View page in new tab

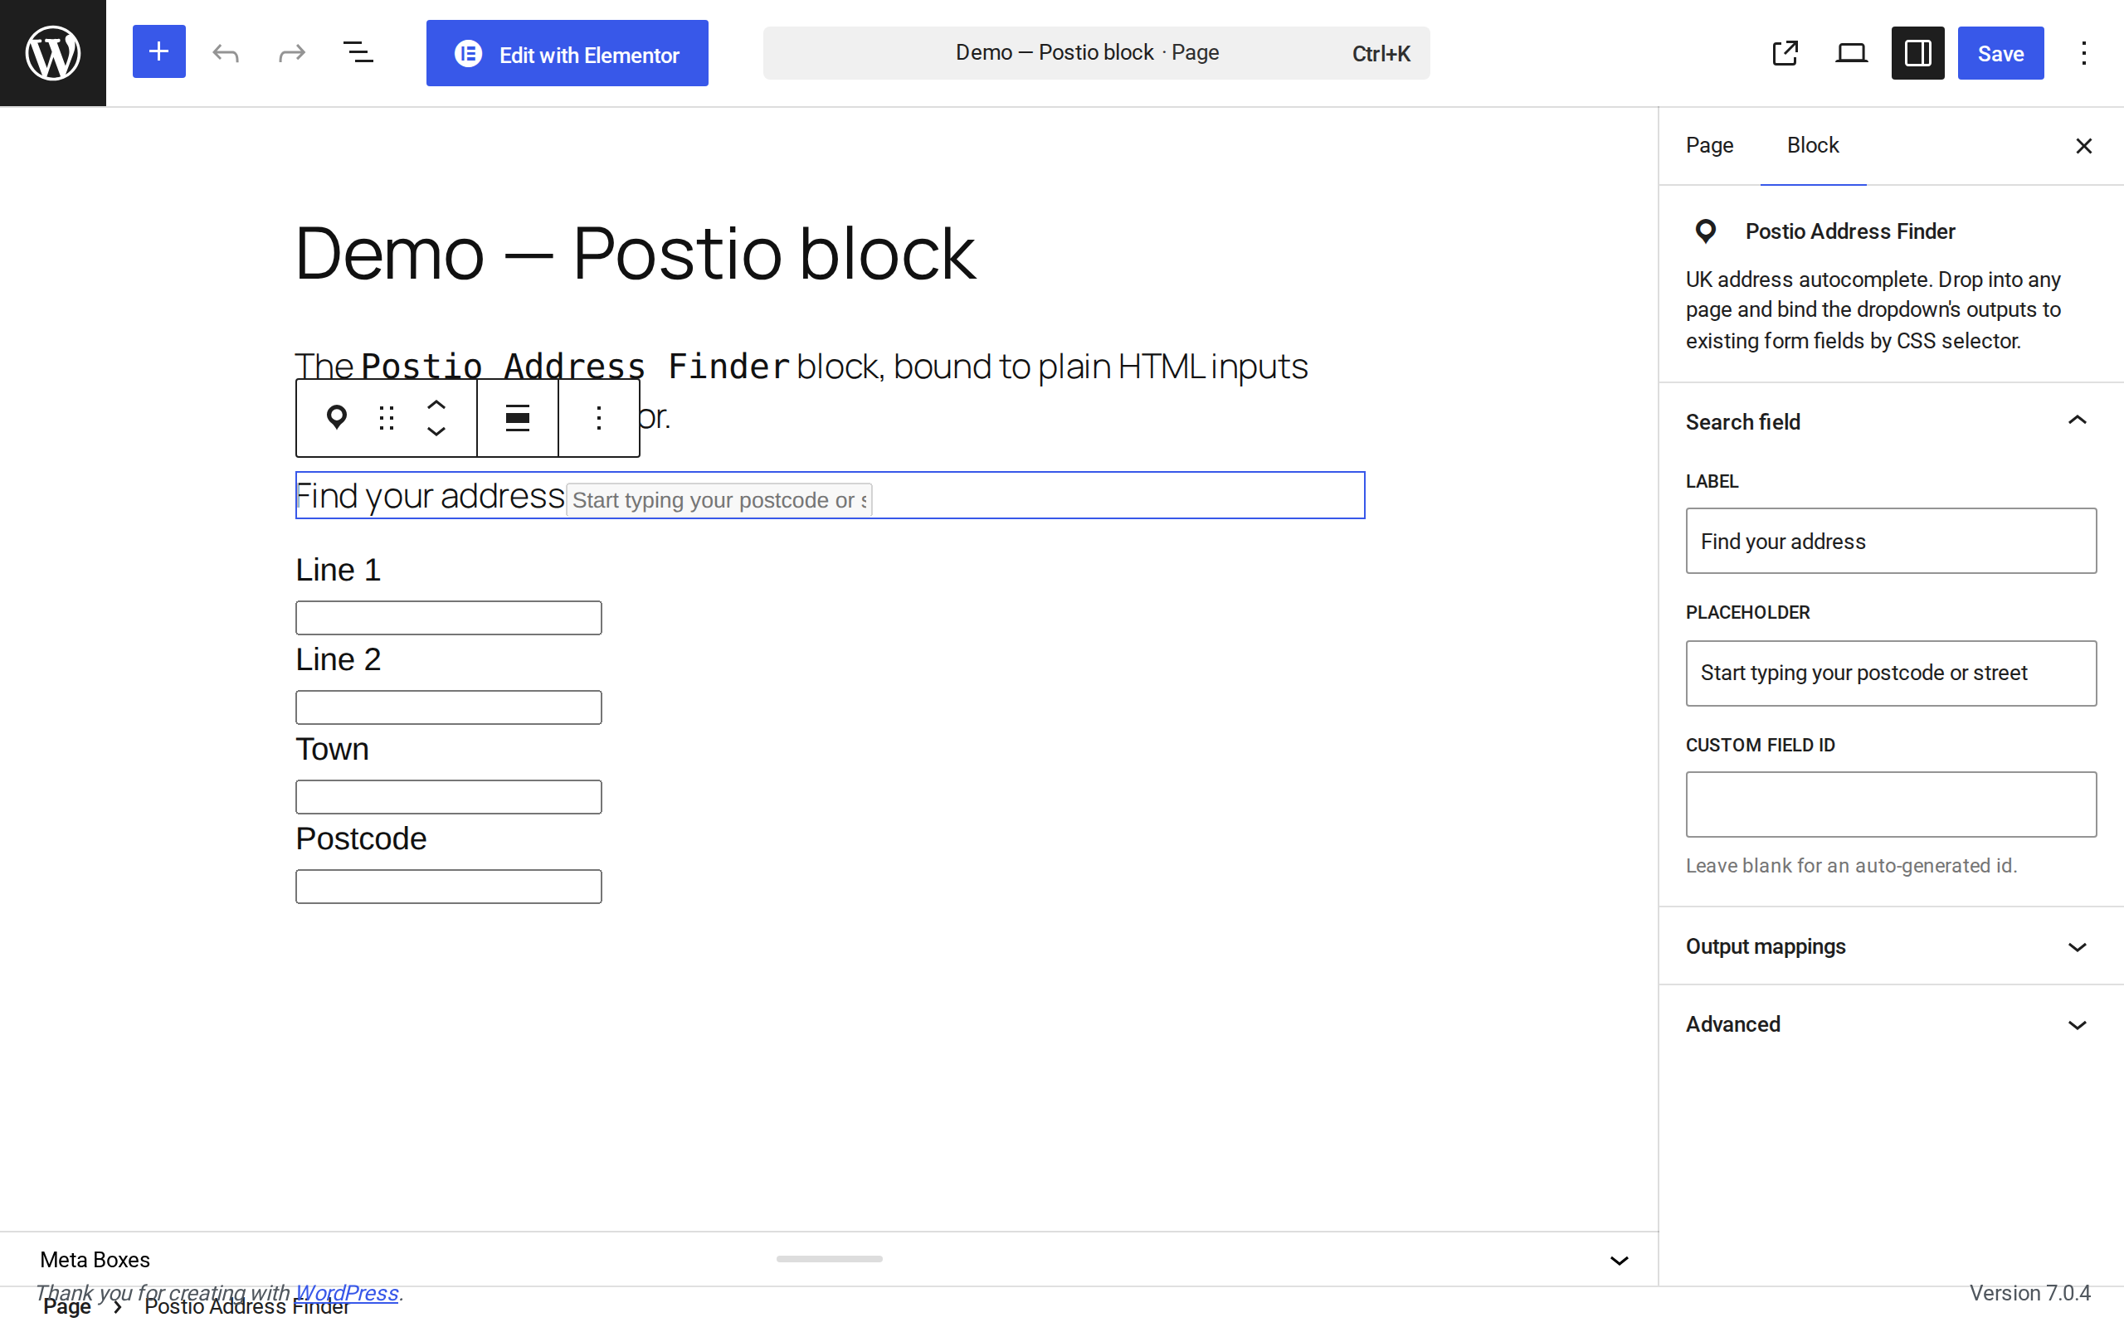[x=1785, y=52]
